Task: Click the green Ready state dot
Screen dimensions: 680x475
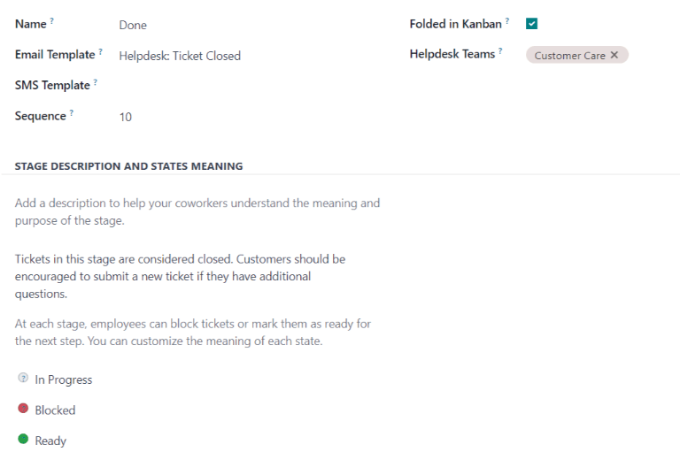Action: (23, 439)
